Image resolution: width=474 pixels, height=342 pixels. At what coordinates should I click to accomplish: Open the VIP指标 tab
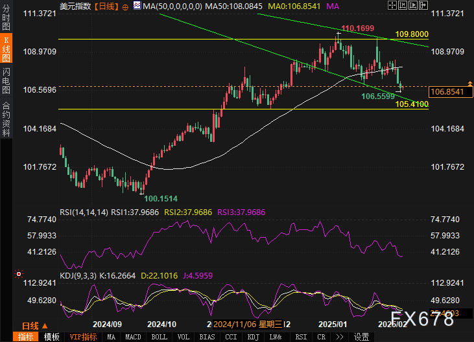click(x=83, y=337)
